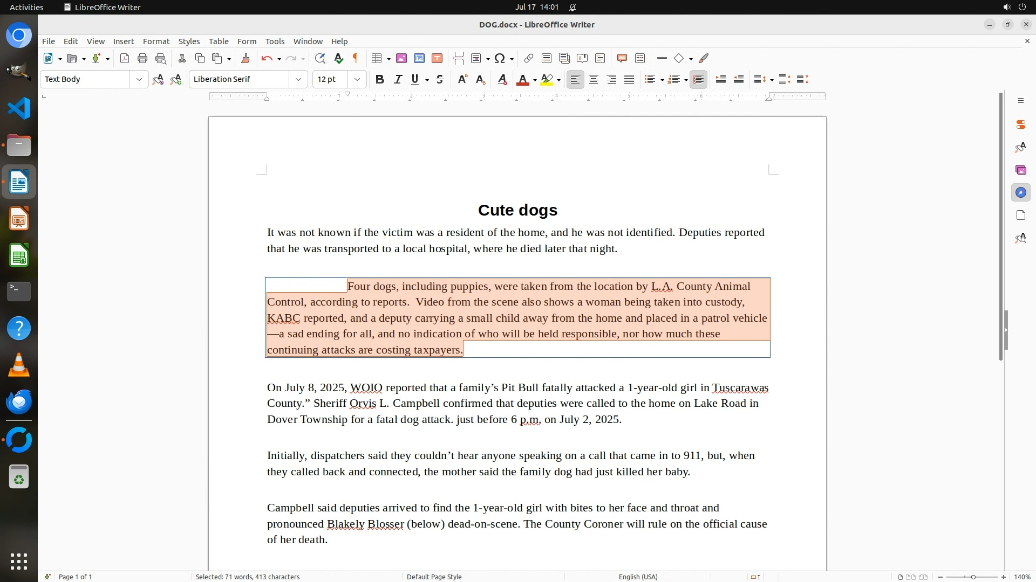
Task: Insert a hyperlink using link icon
Action: pyautogui.click(x=529, y=58)
